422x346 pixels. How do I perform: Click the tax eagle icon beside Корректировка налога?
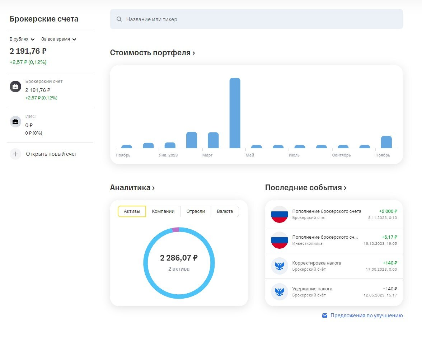point(280,266)
